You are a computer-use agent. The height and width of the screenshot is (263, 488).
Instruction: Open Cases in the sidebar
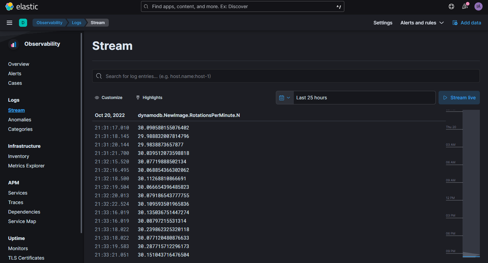[x=15, y=83]
